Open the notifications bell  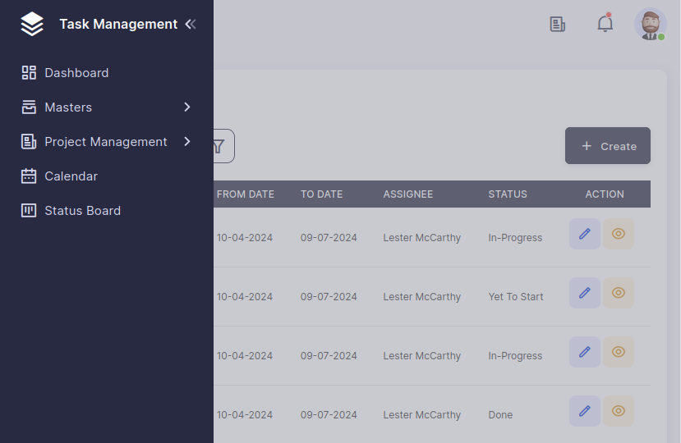click(605, 24)
